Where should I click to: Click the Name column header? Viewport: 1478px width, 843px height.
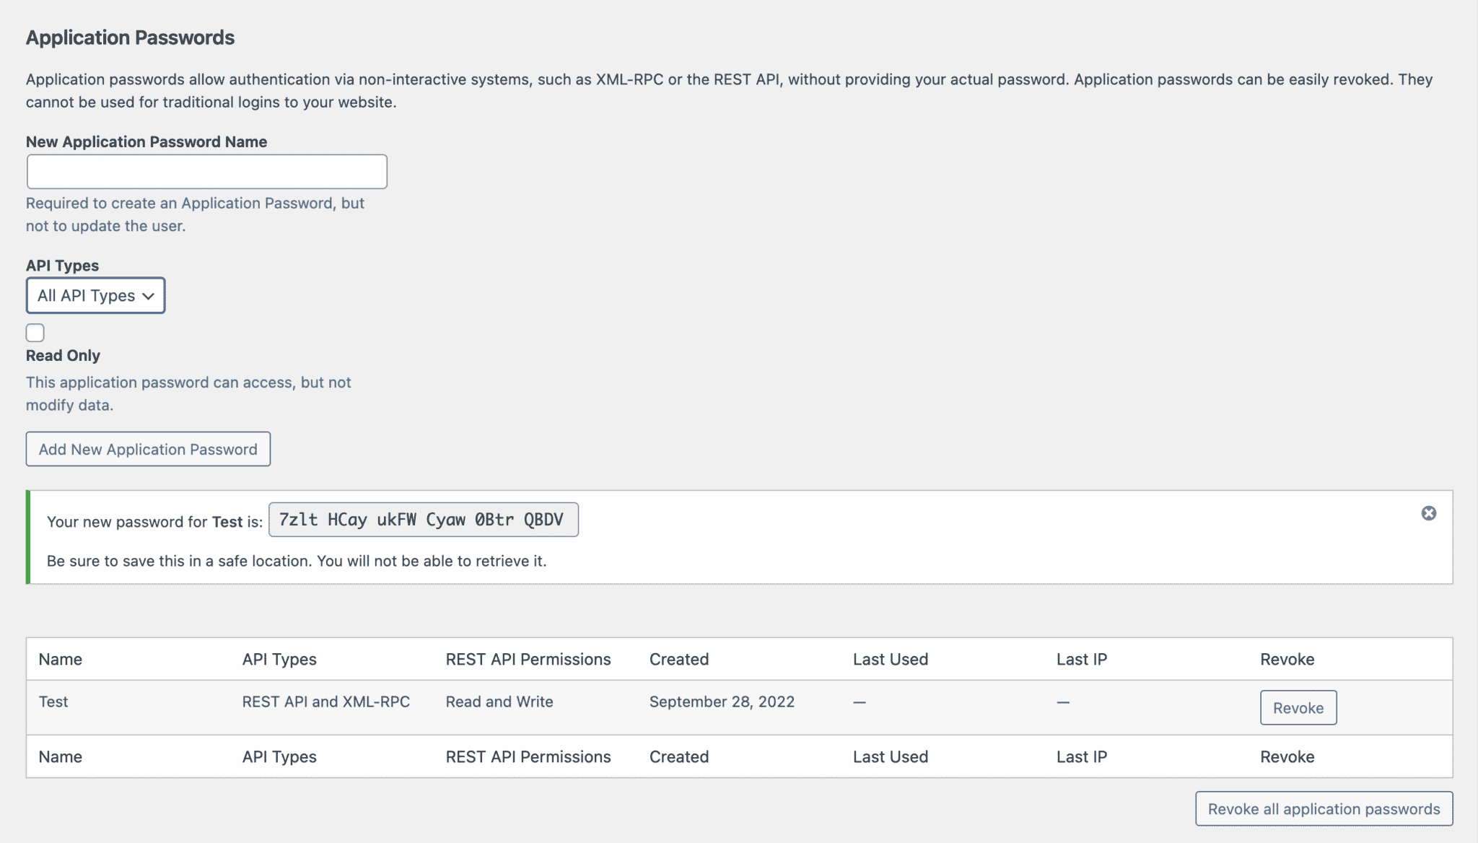(61, 659)
